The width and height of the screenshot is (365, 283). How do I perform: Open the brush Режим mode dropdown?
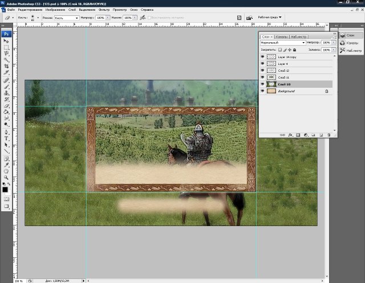68,18
